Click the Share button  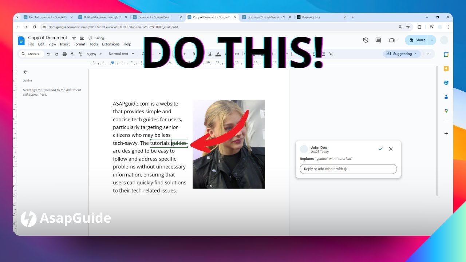pyautogui.click(x=417, y=40)
